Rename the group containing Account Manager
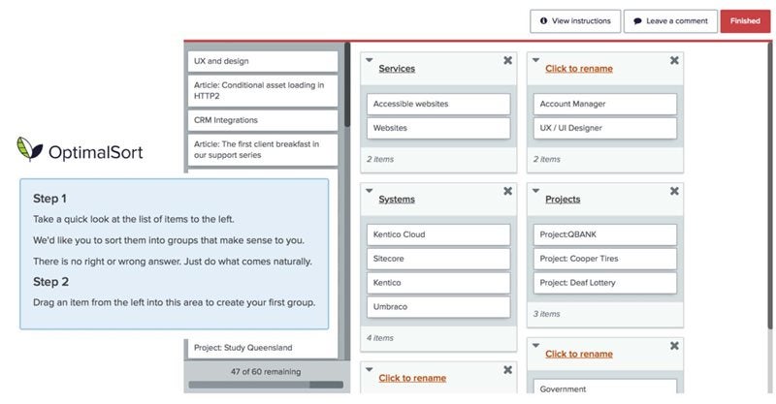The height and width of the screenshot is (404, 776). click(578, 69)
